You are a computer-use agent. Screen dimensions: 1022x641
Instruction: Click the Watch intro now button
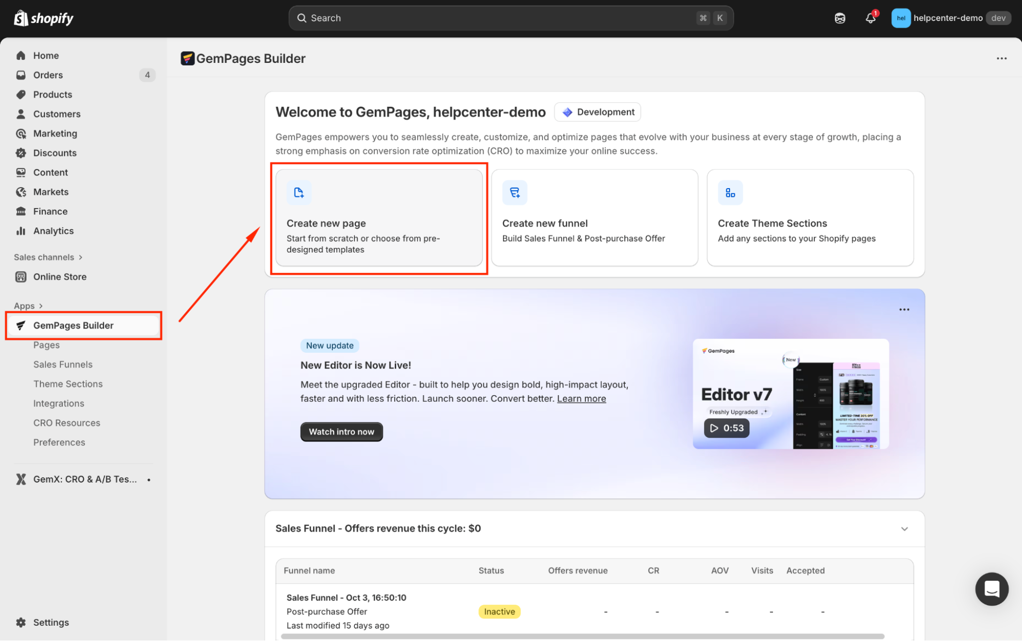(x=341, y=432)
